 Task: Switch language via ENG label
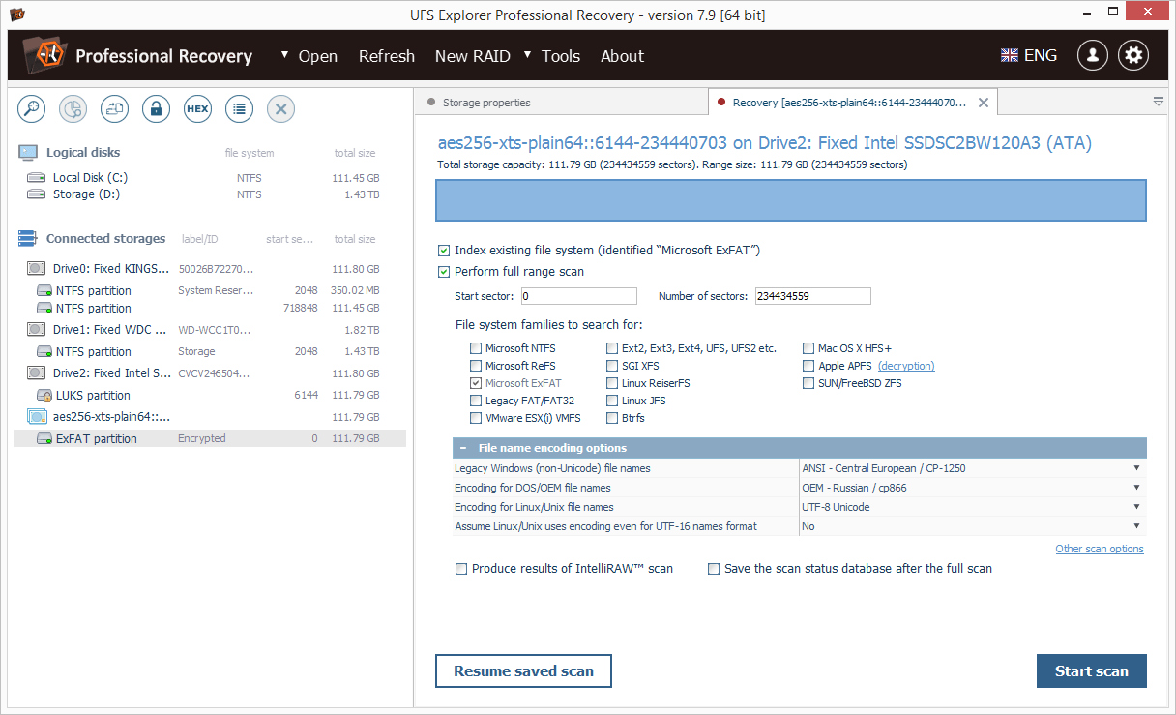pyautogui.click(x=1041, y=56)
